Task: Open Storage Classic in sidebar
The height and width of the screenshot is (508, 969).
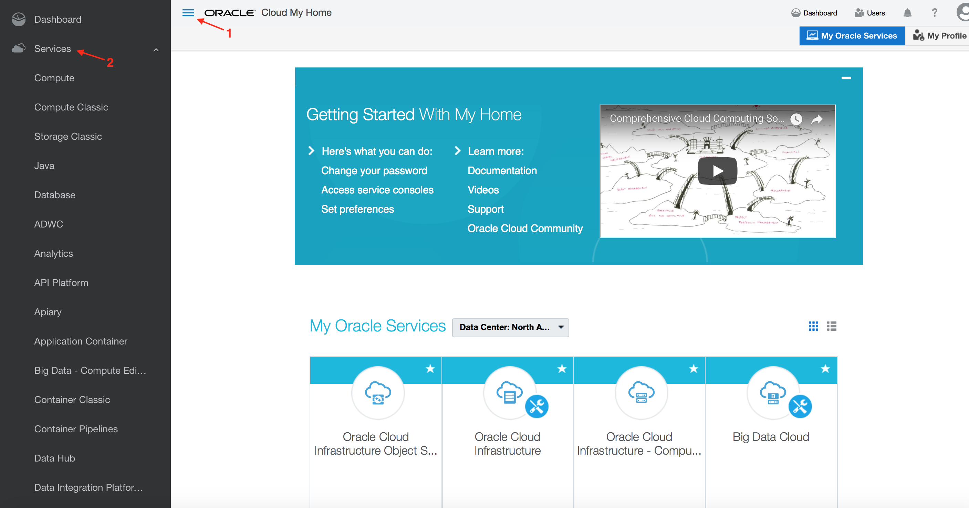Action: (x=68, y=137)
